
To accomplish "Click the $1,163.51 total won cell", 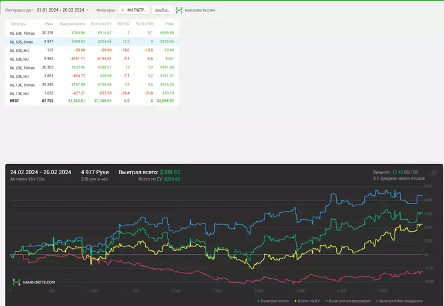I will click(77, 101).
